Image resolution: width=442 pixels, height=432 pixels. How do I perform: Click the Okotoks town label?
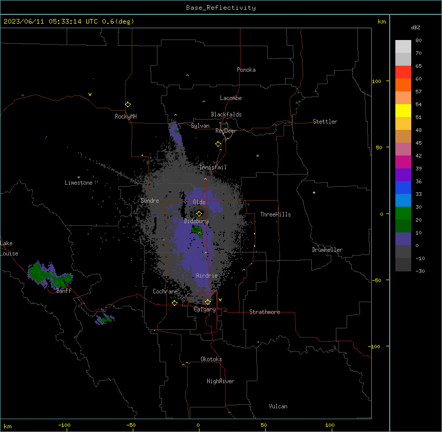(x=211, y=359)
